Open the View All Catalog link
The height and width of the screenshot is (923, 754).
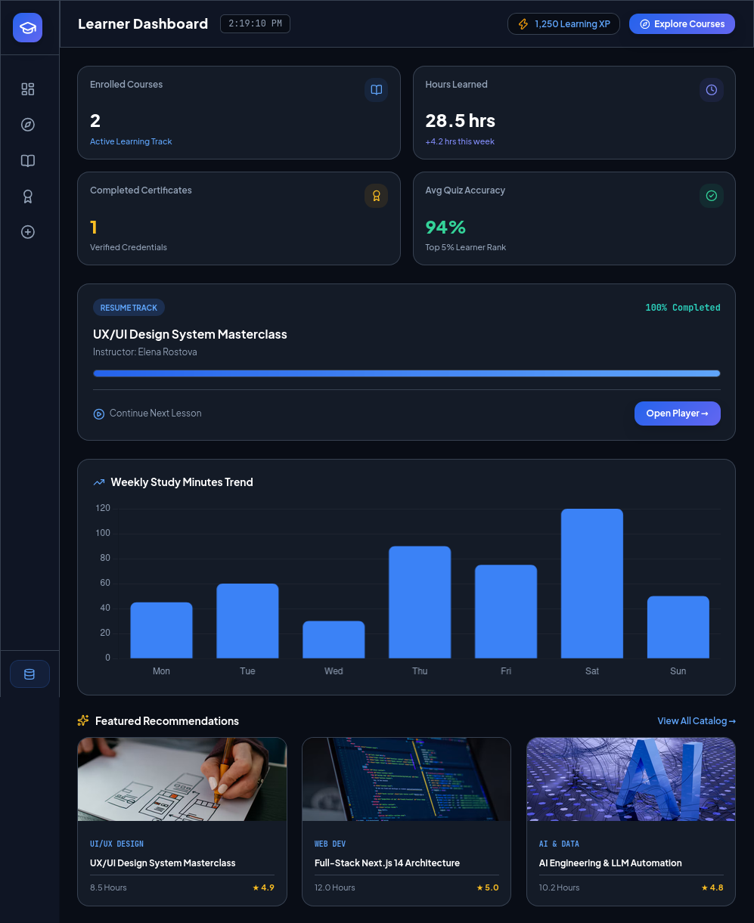click(697, 721)
